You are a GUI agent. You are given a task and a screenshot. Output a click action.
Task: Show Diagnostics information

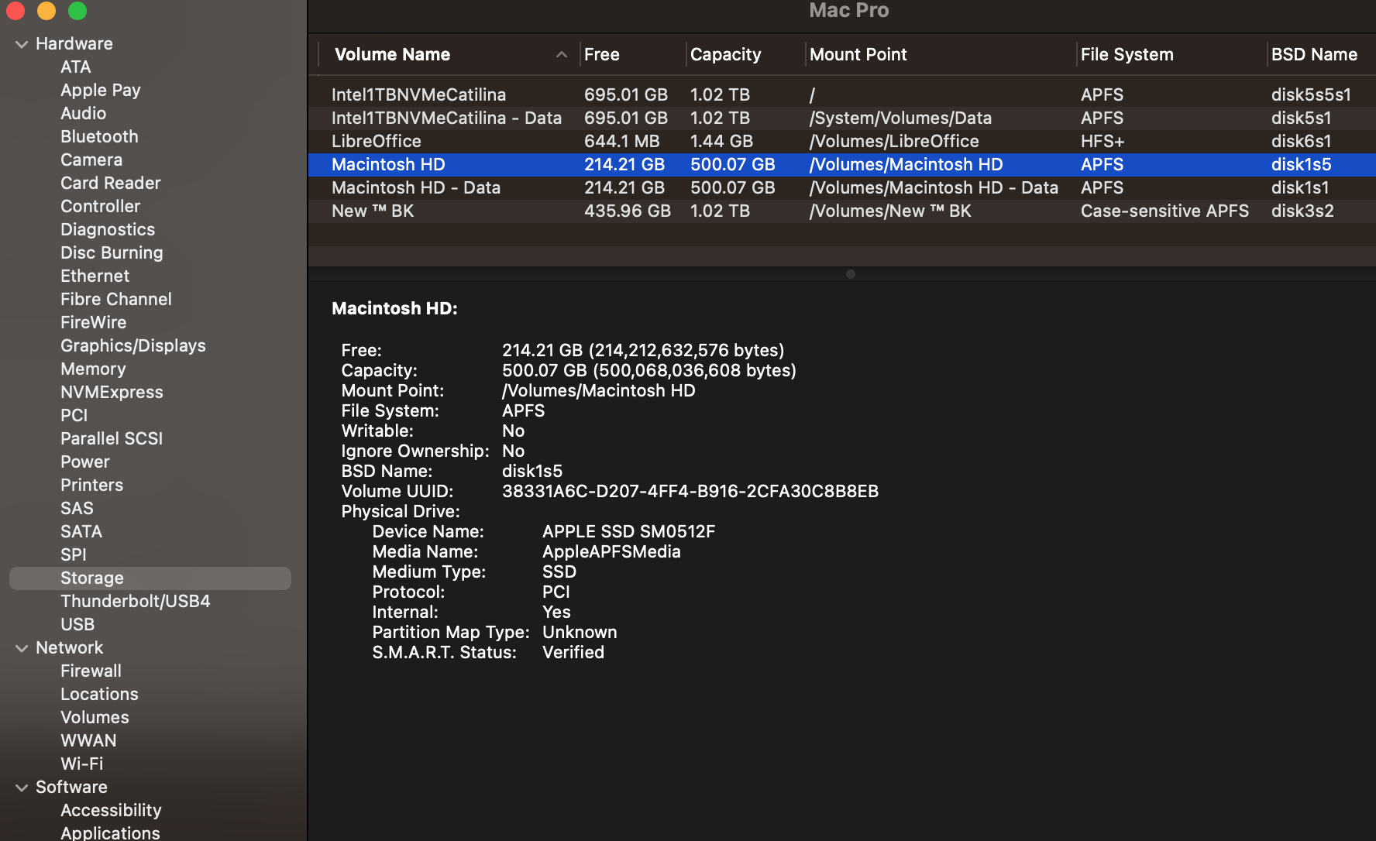pyautogui.click(x=108, y=230)
